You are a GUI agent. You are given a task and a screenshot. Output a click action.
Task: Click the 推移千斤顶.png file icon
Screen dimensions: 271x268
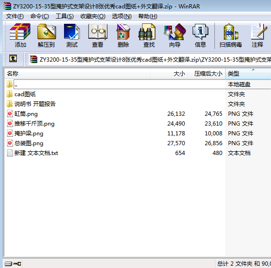[10, 123]
